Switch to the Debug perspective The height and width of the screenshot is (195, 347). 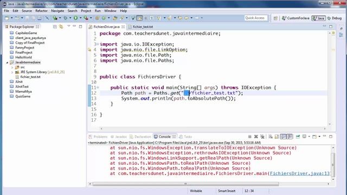tap(335, 18)
